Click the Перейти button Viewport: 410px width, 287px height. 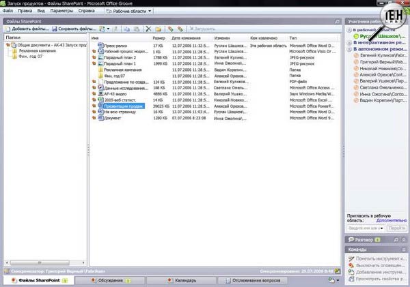click(x=396, y=228)
